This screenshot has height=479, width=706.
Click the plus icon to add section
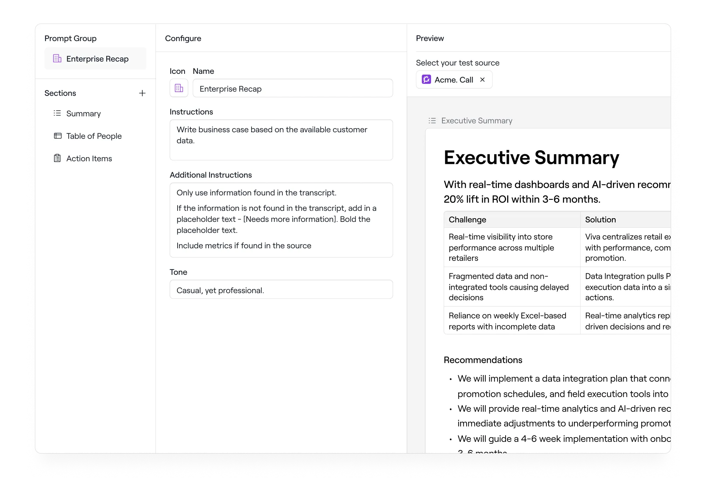pyautogui.click(x=142, y=93)
